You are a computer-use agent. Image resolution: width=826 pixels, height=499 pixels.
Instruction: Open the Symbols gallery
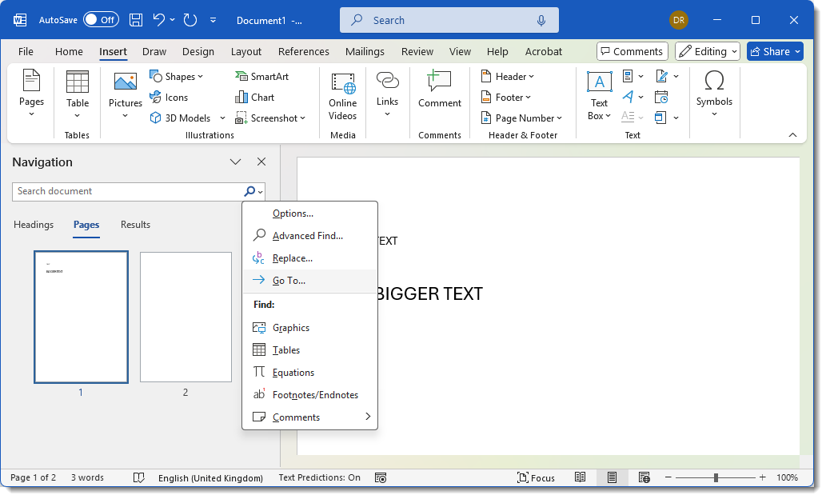713,90
